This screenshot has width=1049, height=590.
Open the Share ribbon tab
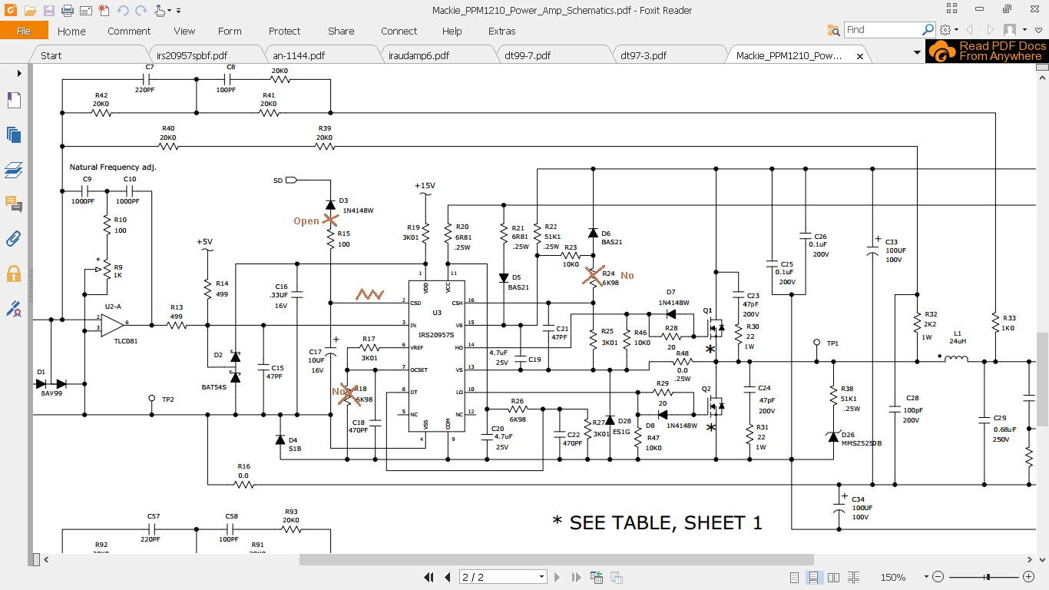(341, 31)
